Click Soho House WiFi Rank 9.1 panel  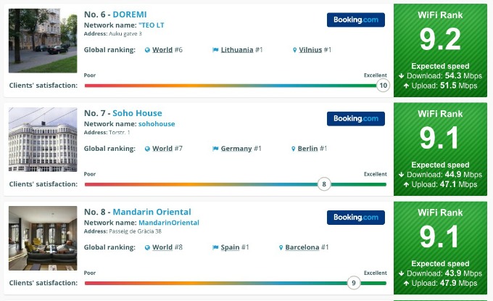pyautogui.click(x=440, y=149)
